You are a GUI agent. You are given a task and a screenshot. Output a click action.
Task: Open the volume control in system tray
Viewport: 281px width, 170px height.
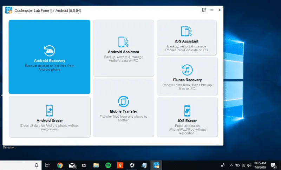tap(249, 165)
